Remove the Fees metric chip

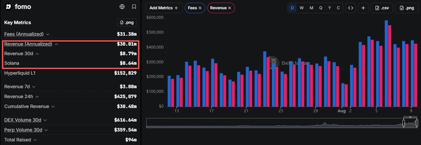200,8
